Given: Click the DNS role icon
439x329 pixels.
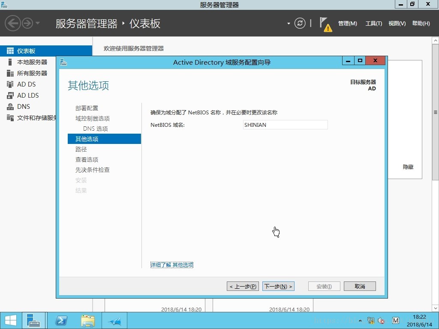Looking at the screenshot, I should 10,107.
